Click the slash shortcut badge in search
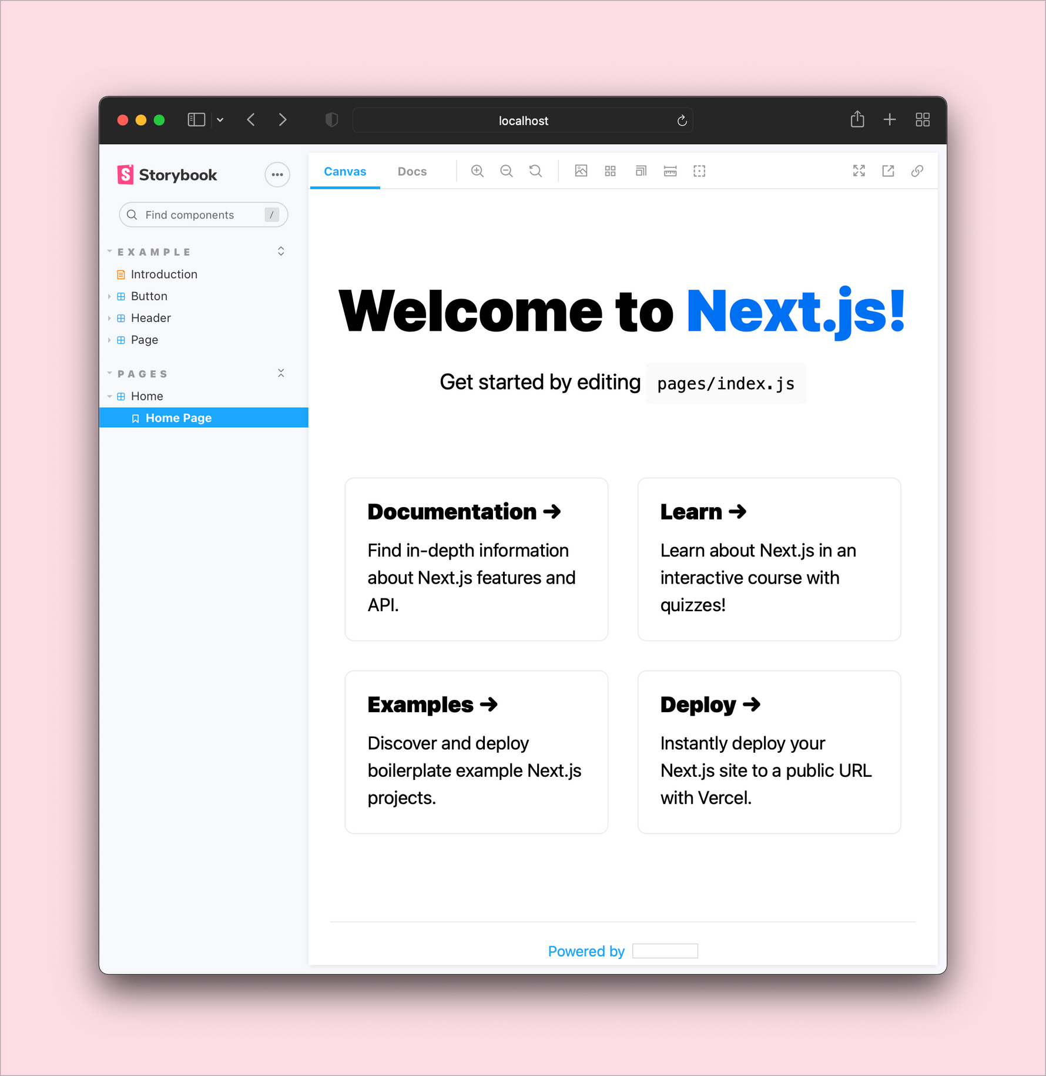1046x1076 pixels. click(x=271, y=214)
